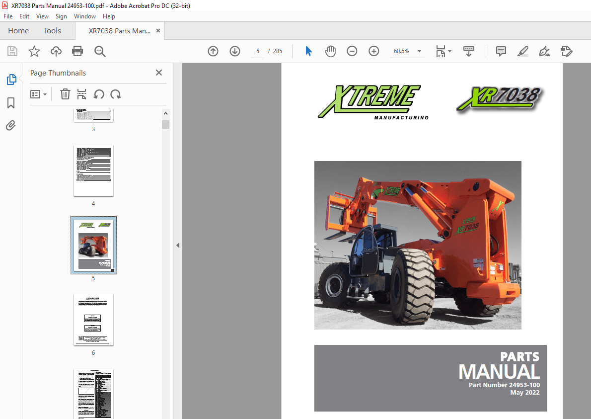591x419 pixels.
Task: Activate the selection arrow tool
Action: (x=308, y=51)
